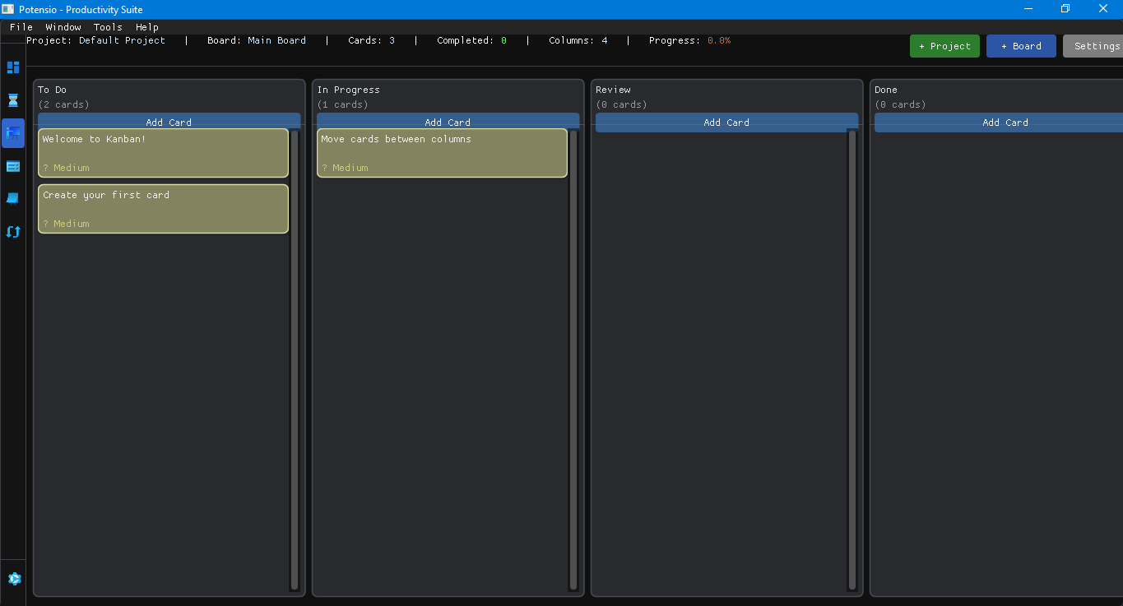The height and width of the screenshot is (606, 1123).
Task: Select the 'Move cards between columns' card
Action: [x=442, y=153]
